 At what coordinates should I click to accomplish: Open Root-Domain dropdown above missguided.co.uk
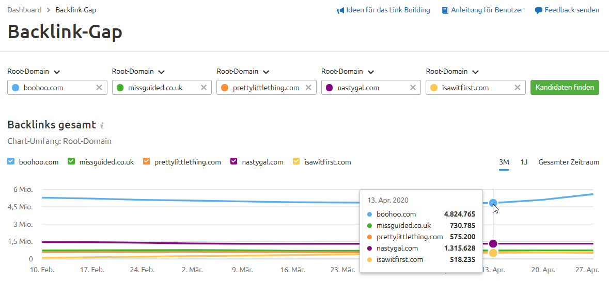click(x=138, y=72)
